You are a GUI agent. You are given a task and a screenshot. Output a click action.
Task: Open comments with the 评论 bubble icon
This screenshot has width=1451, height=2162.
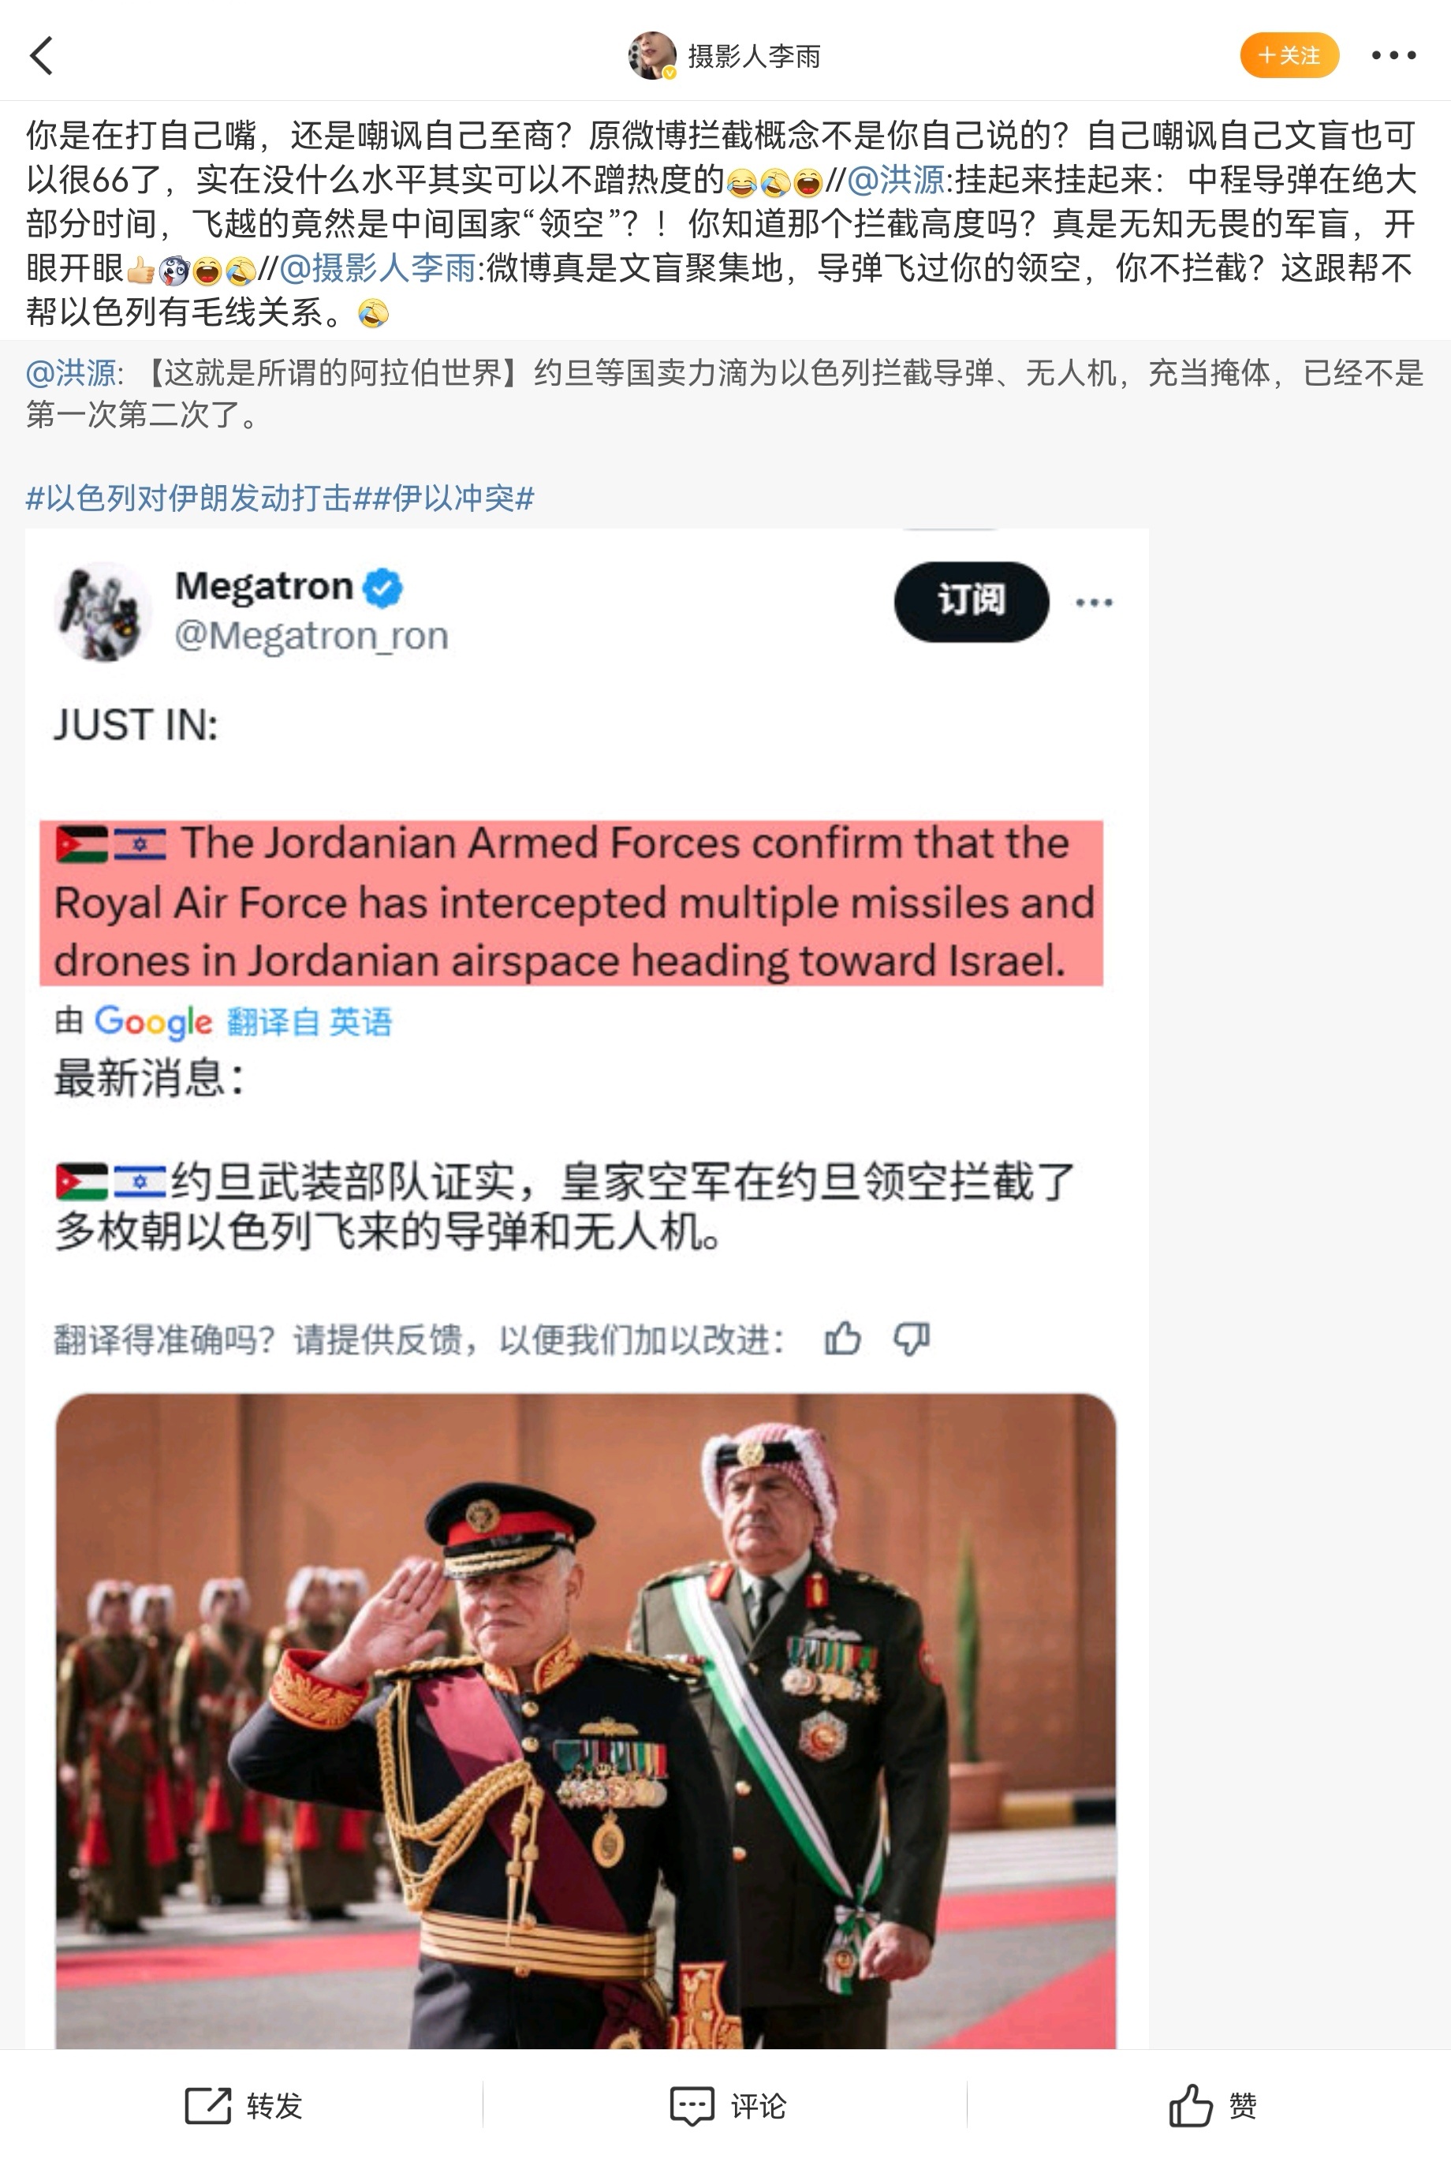[692, 2105]
